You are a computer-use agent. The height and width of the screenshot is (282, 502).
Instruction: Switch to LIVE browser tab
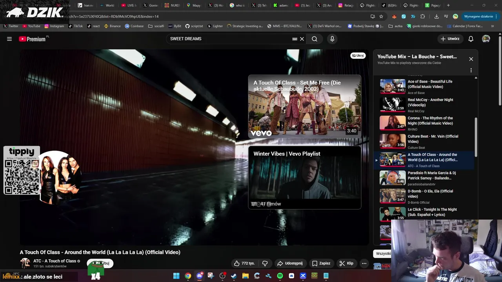coord(129,5)
